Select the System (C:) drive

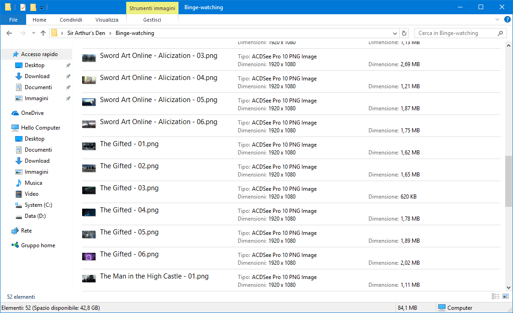[x=38, y=205]
